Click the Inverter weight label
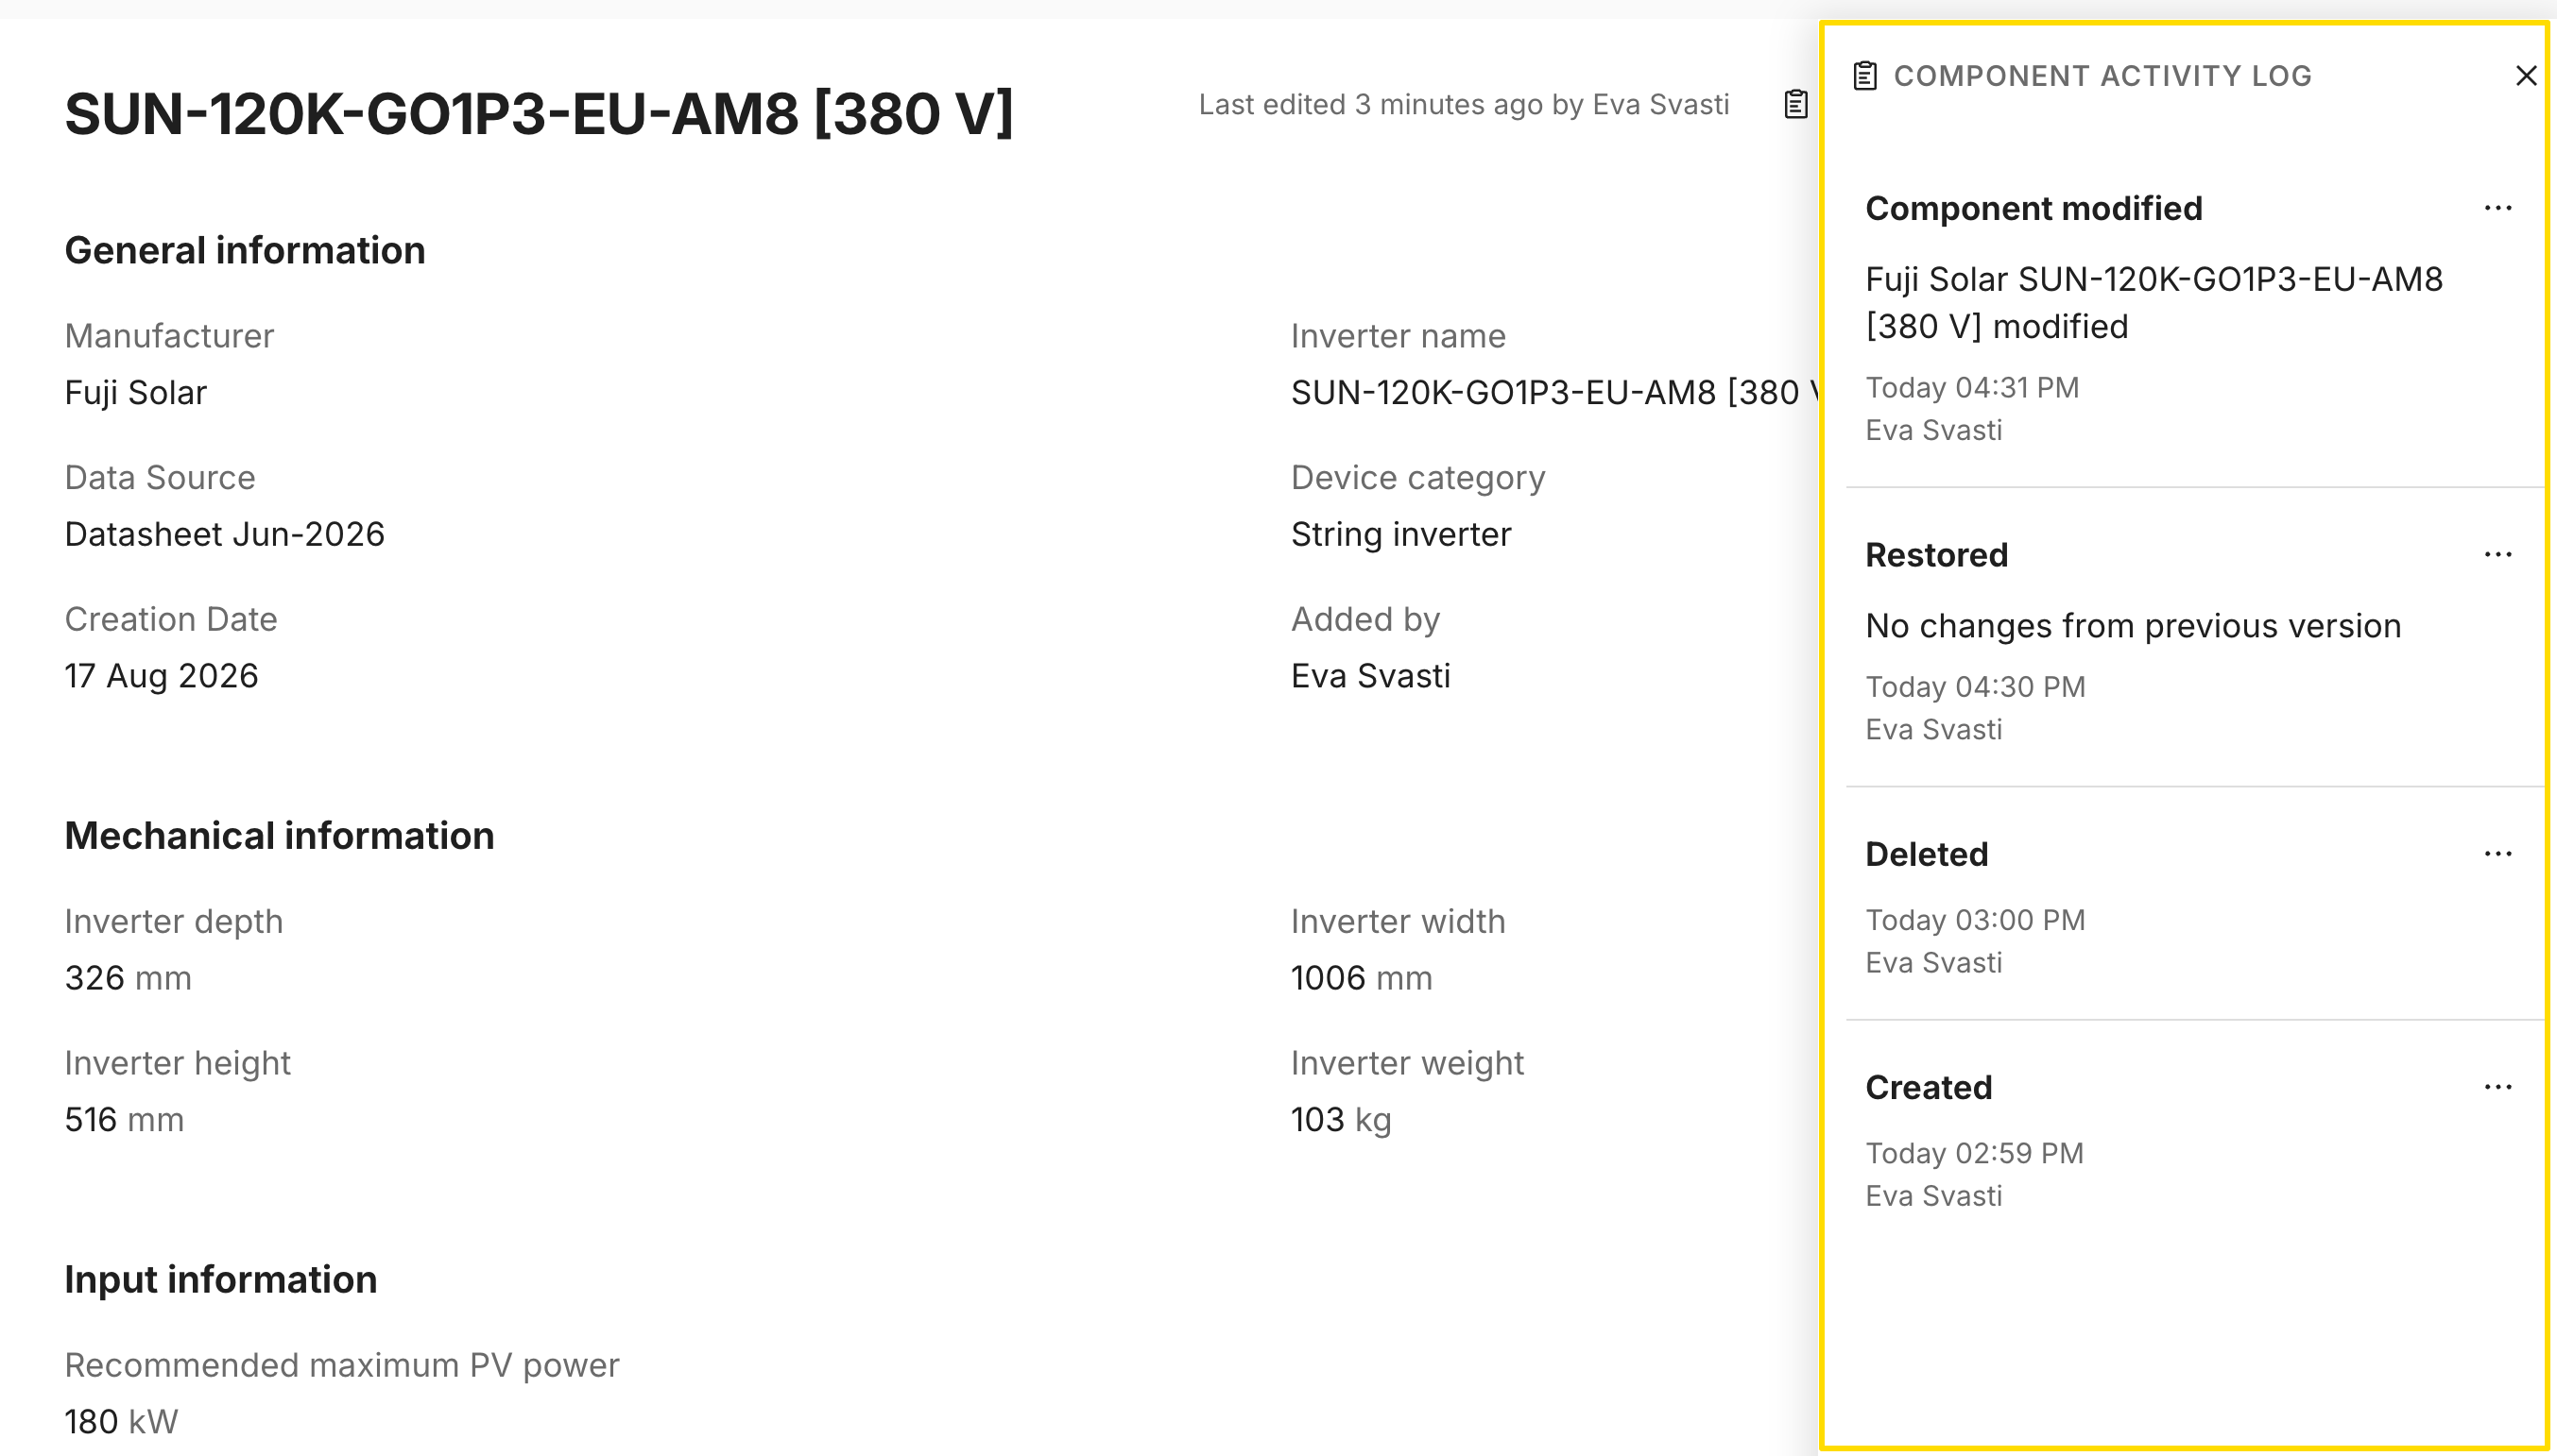The width and height of the screenshot is (2557, 1456). tap(1407, 1064)
